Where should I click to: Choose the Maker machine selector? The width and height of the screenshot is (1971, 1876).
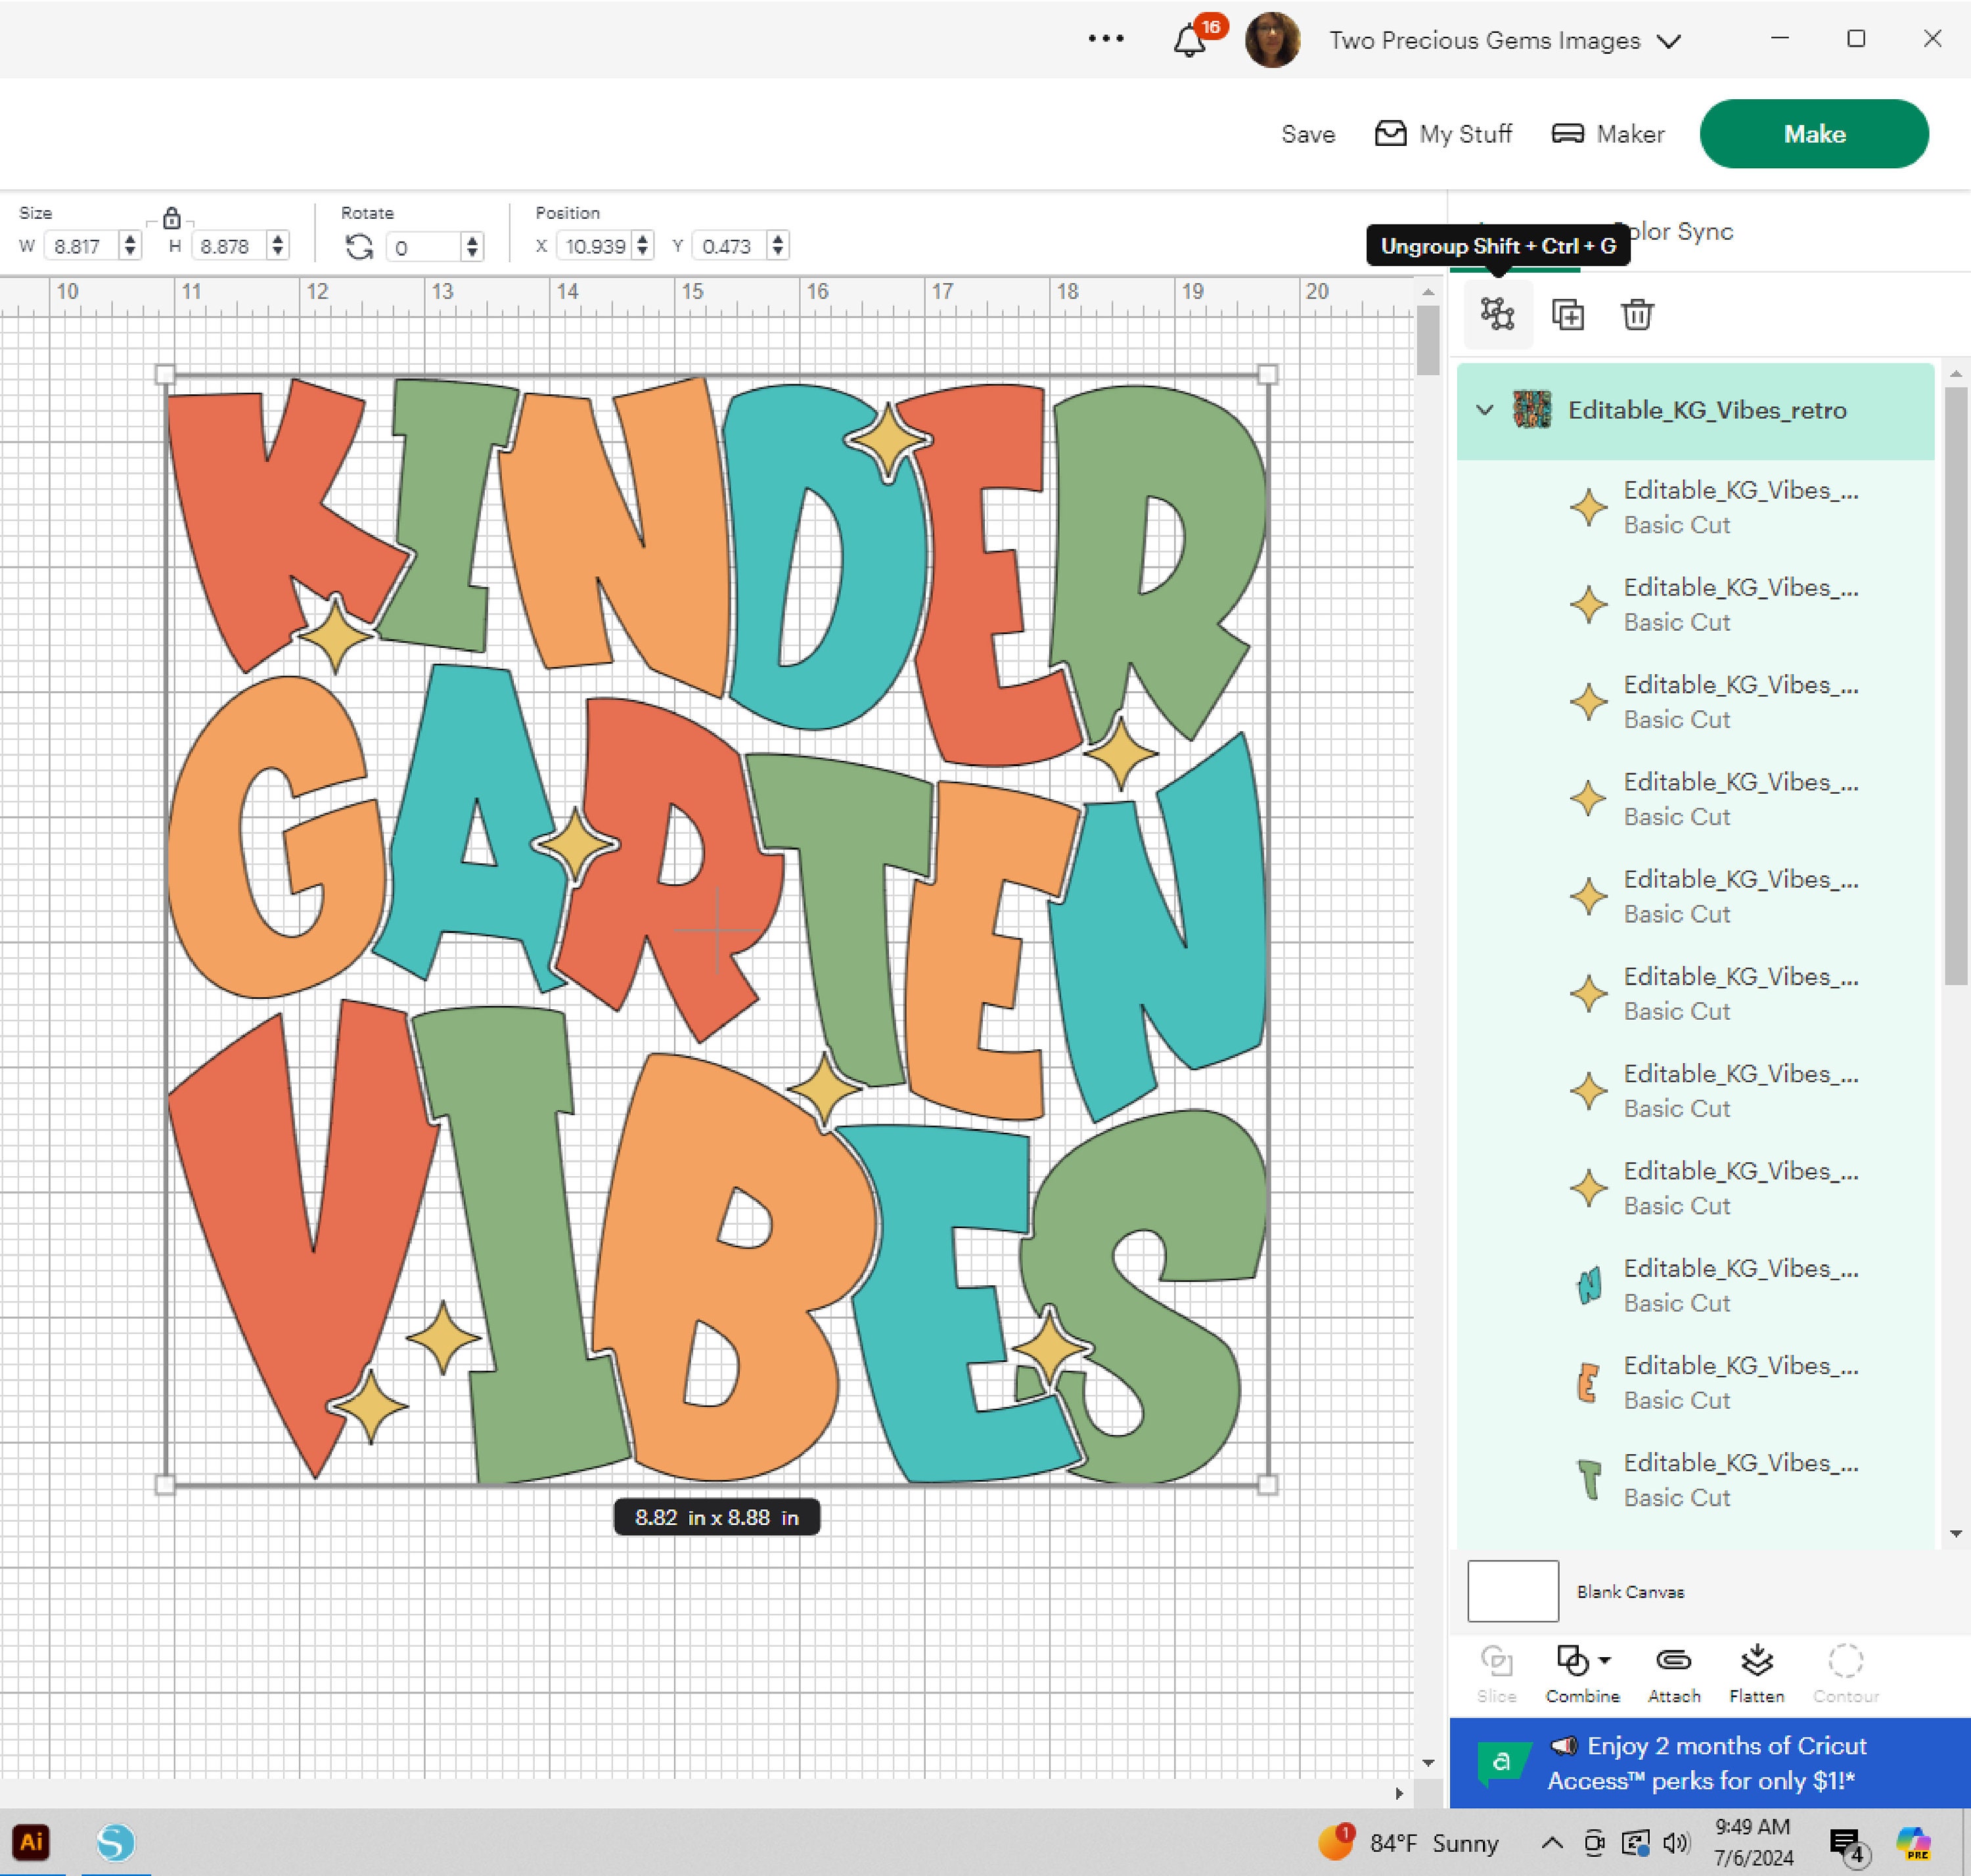(x=1608, y=134)
